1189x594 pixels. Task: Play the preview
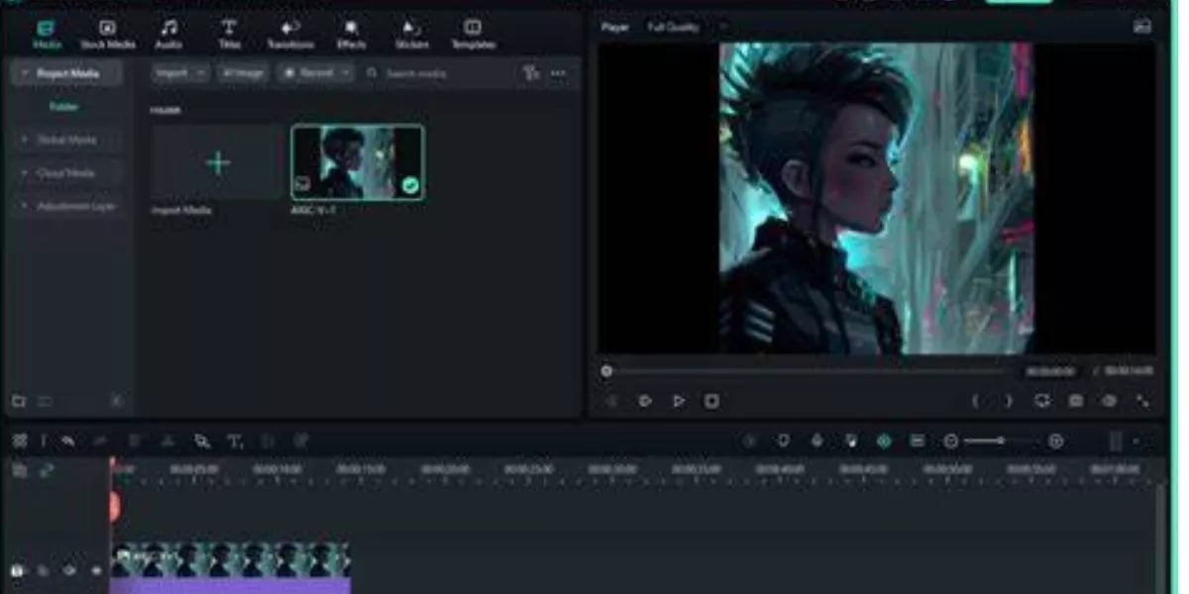point(679,401)
